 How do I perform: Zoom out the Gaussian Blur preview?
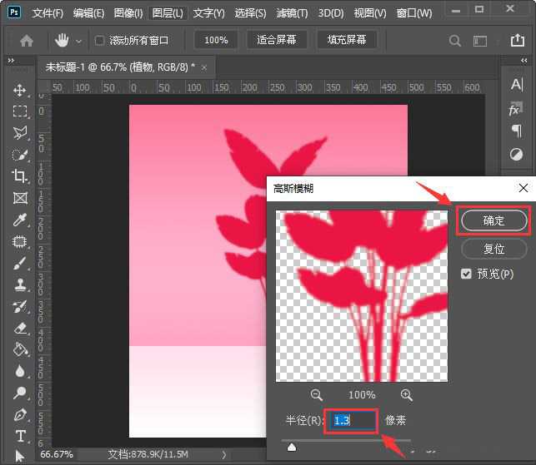pos(316,395)
